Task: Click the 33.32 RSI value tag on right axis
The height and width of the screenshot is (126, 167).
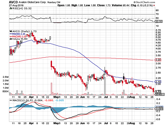Action: coord(159,22)
